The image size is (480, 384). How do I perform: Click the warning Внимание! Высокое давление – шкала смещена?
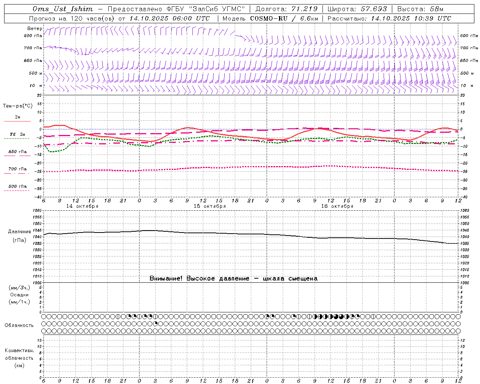click(234, 279)
